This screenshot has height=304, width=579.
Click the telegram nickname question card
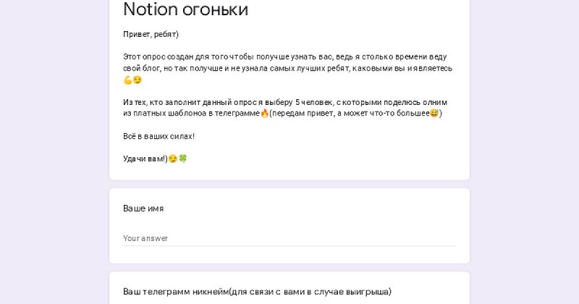(289, 288)
